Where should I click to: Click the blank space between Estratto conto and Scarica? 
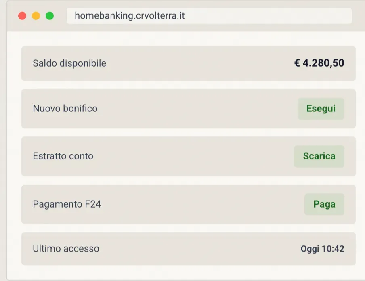tap(193, 156)
